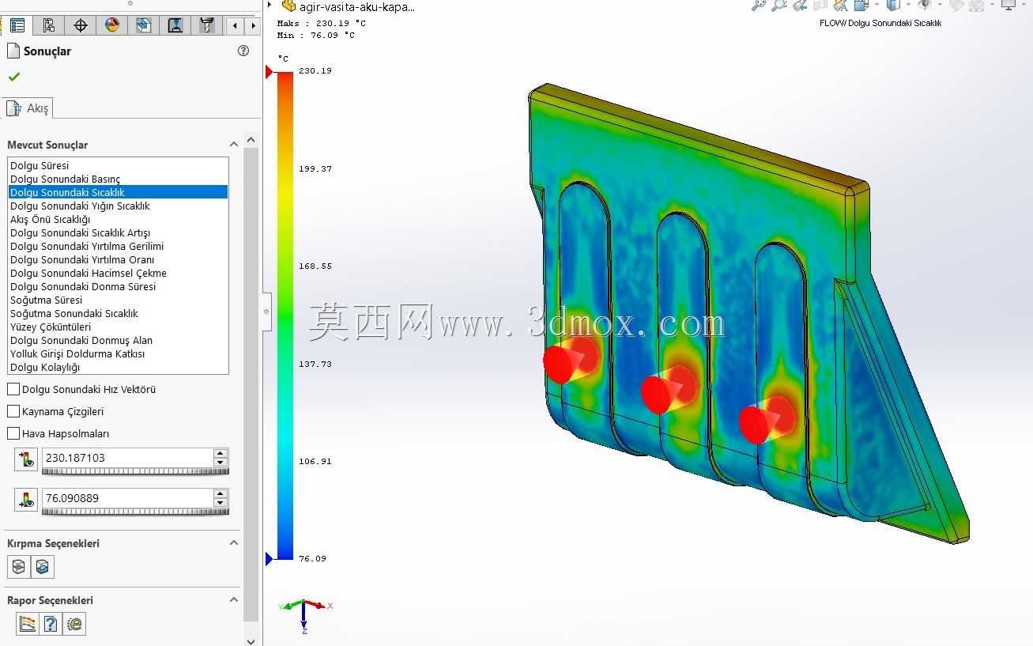This screenshot has width=1033, height=646.
Task: Click Zoom to Area magnifier icon
Action: tap(779, 5)
